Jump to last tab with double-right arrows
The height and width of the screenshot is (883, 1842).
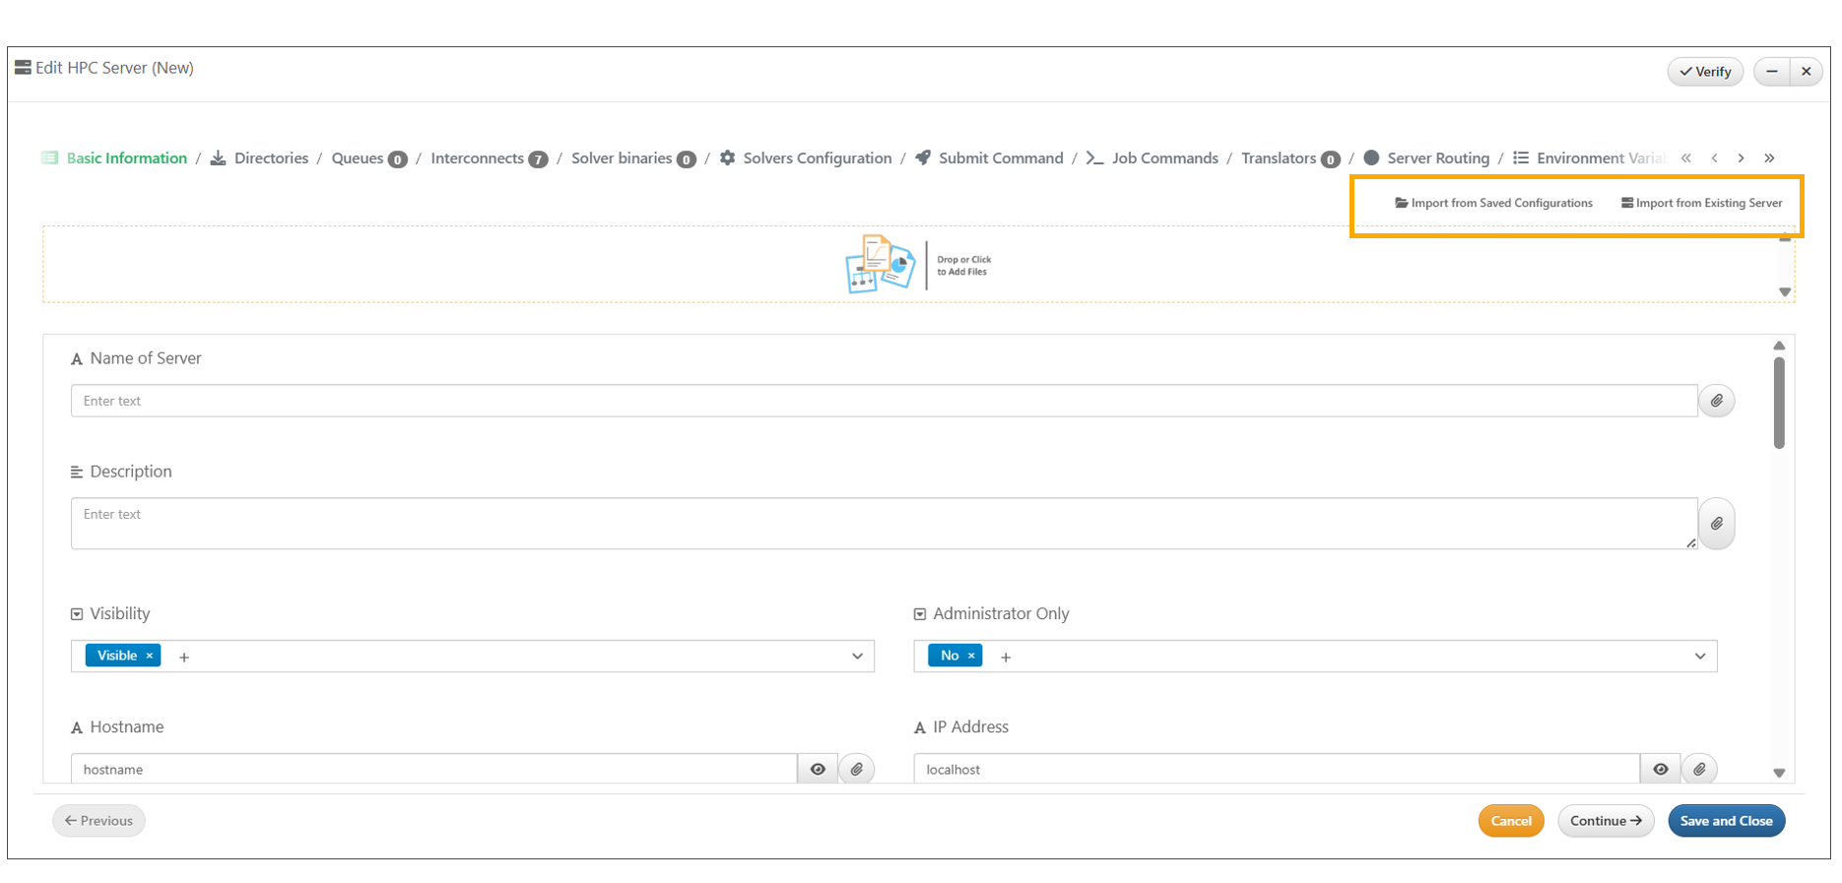[1769, 158]
